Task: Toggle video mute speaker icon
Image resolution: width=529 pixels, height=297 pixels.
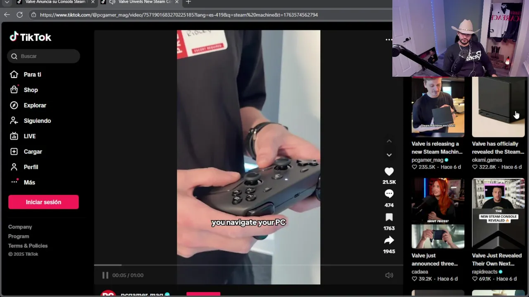Action: coord(389,275)
